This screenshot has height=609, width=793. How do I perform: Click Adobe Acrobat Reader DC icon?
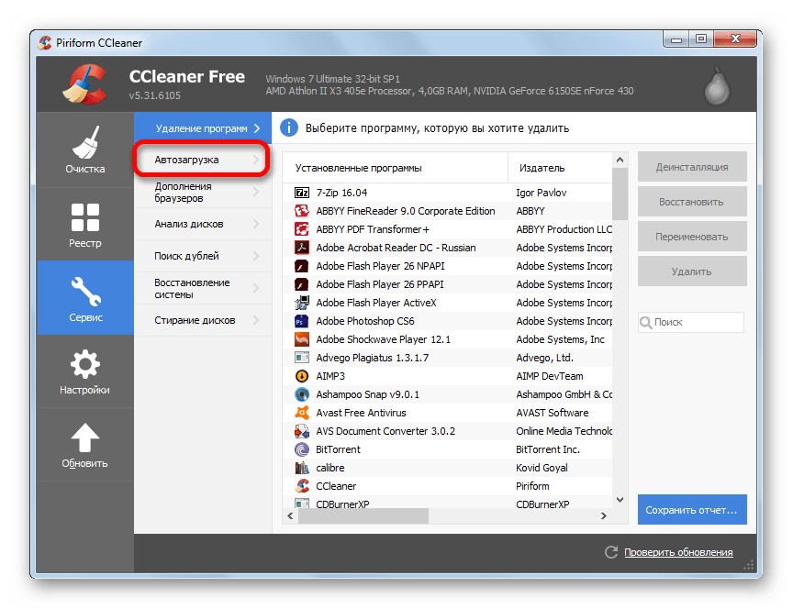[302, 248]
